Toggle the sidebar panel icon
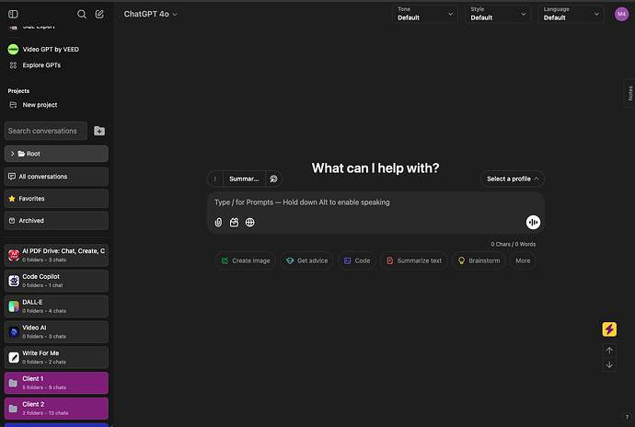The height and width of the screenshot is (427, 635). (13, 14)
